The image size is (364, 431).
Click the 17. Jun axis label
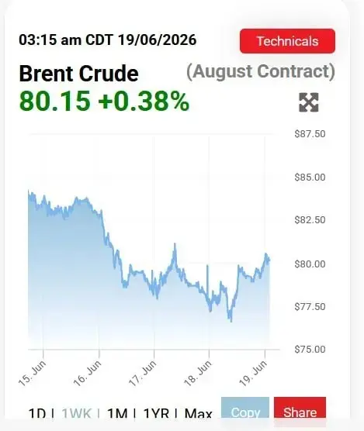click(143, 374)
